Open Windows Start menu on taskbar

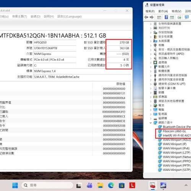pyautogui.click(x=15, y=185)
